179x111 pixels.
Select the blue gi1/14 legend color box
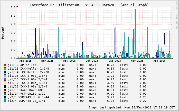(5, 72)
